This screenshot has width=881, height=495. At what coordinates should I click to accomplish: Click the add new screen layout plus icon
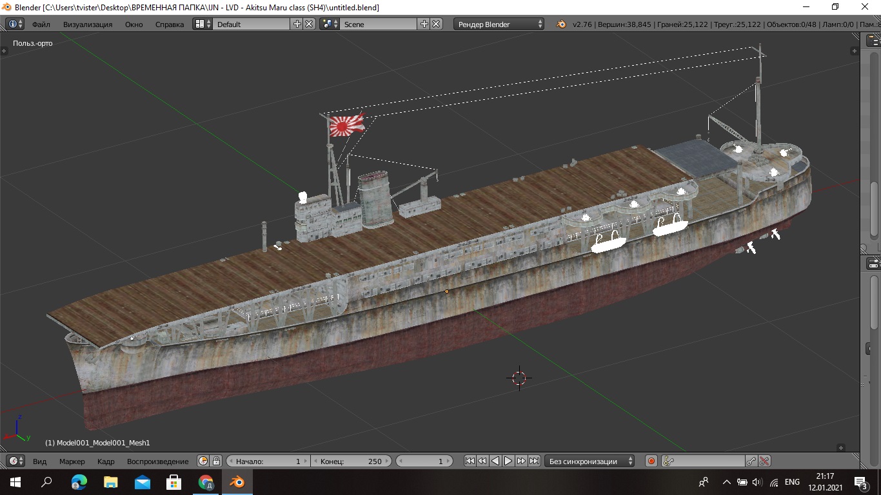point(297,24)
